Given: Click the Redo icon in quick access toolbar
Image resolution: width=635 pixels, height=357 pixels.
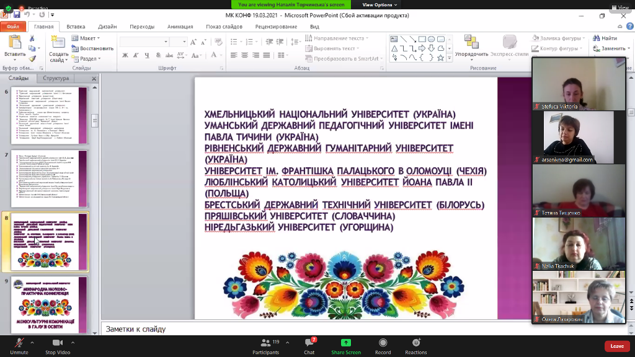Looking at the screenshot, I should coord(42,15).
